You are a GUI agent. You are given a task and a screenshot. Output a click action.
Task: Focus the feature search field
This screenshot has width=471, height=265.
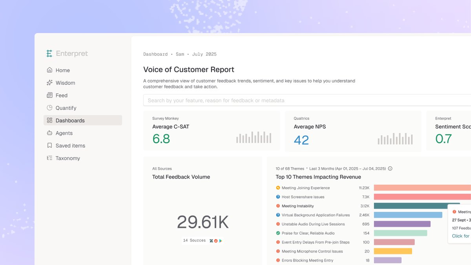(307, 100)
